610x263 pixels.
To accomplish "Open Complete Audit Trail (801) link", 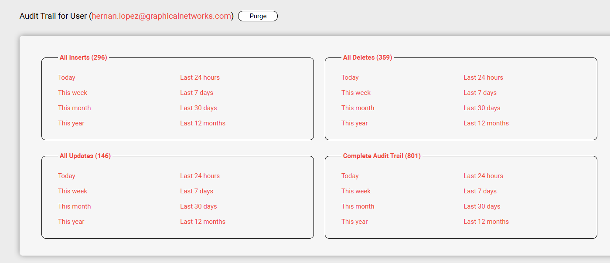I will 382,156.
